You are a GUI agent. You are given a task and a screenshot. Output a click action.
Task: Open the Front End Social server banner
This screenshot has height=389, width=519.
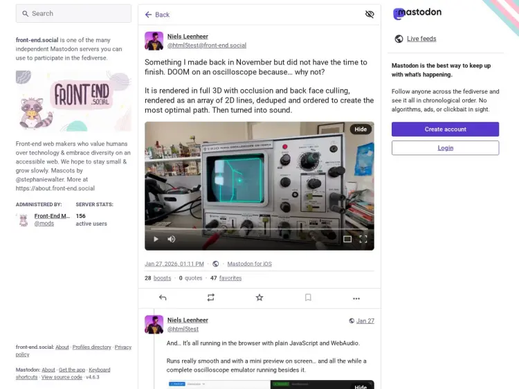pos(73,101)
